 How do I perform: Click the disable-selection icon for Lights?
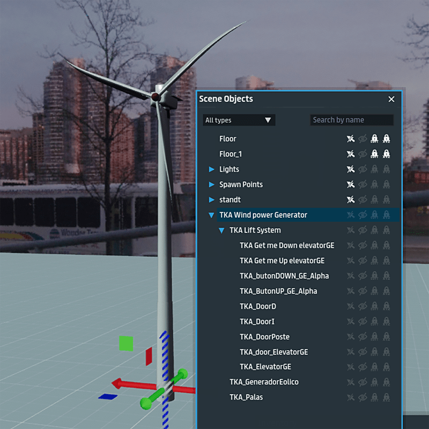click(350, 169)
